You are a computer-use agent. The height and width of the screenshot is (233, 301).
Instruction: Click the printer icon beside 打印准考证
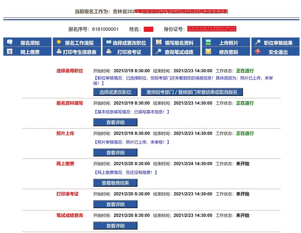click(109, 51)
